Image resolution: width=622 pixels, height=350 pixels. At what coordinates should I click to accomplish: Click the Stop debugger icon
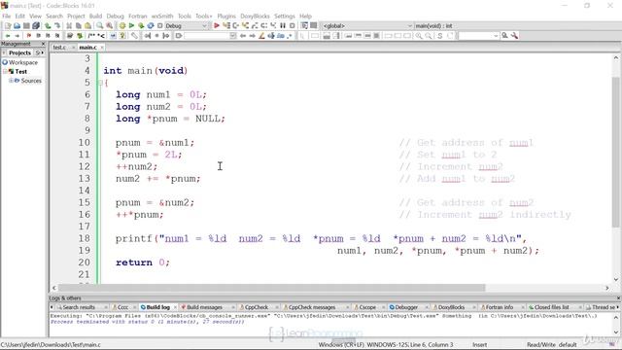pyautogui.click(x=292, y=26)
